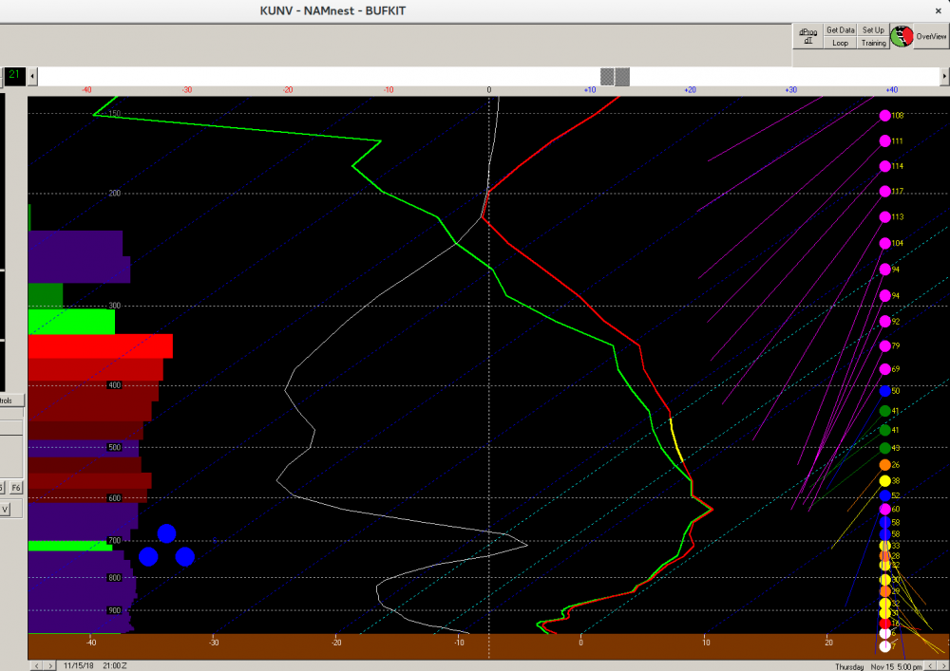Click the green wind dot labeled 43
Image resolution: width=950 pixels, height=671 pixels.
click(x=885, y=448)
